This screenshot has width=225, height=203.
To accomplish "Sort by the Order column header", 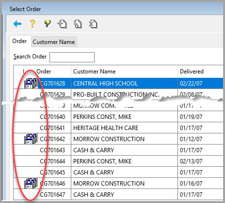I will [x=44, y=72].
